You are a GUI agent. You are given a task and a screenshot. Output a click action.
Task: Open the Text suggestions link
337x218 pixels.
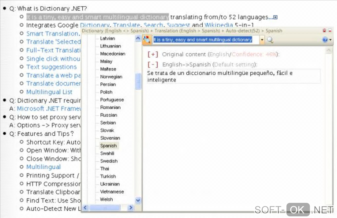(x=51, y=67)
